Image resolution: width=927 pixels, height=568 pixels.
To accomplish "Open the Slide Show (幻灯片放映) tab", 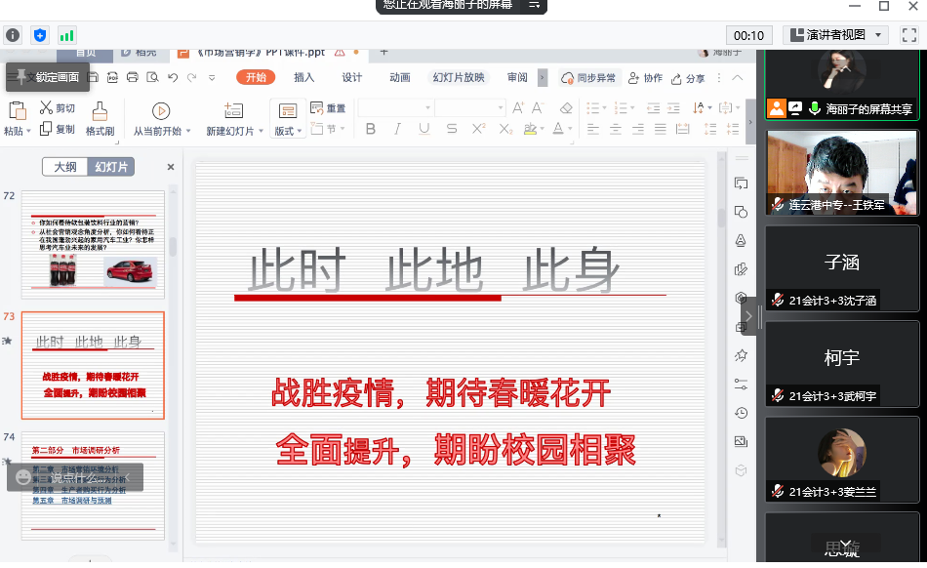I will (x=459, y=78).
